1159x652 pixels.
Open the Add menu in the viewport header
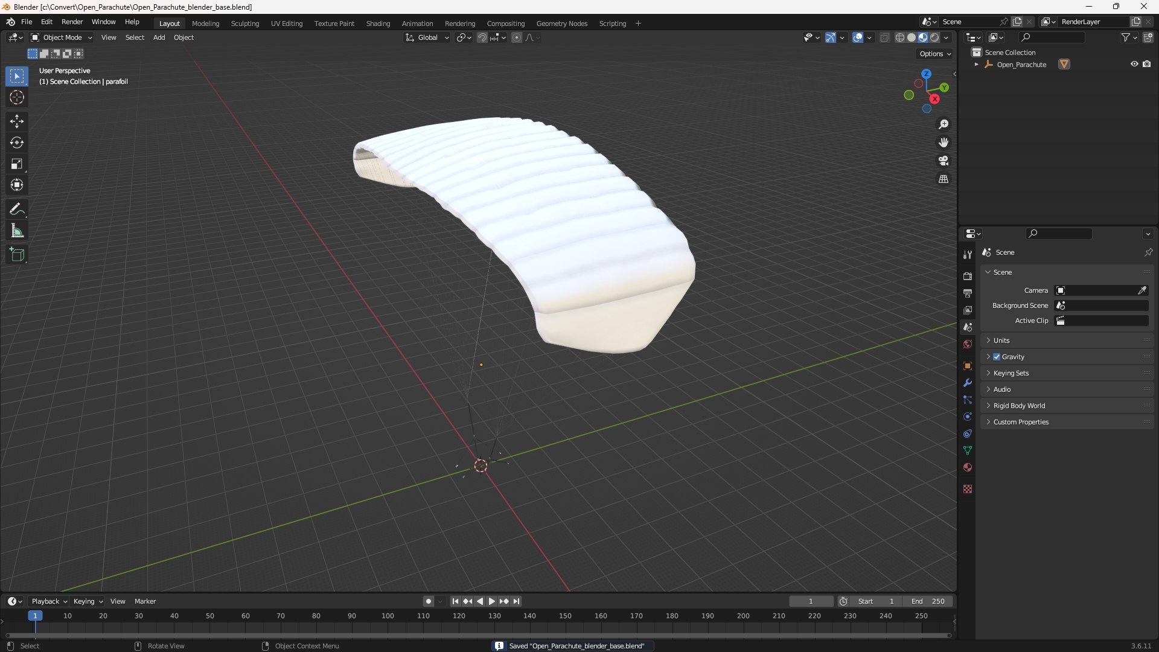click(x=159, y=37)
